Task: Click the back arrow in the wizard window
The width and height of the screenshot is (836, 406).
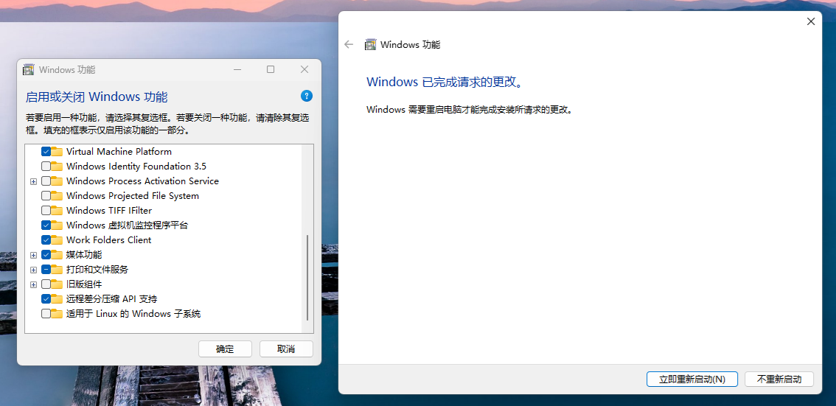Action: pos(349,44)
